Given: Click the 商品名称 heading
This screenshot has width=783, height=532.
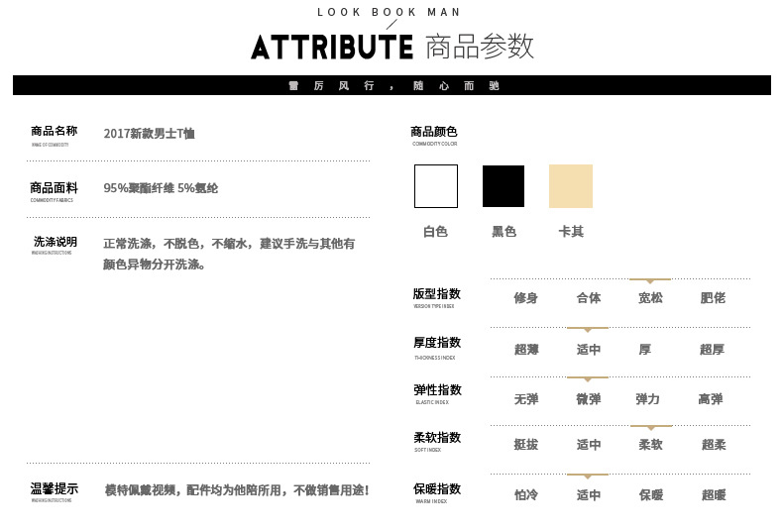Looking at the screenshot, I should point(54,131).
